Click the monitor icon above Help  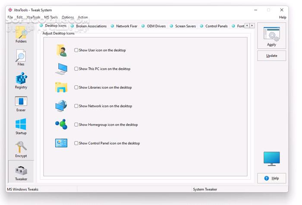pyautogui.click(x=271, y=159)
